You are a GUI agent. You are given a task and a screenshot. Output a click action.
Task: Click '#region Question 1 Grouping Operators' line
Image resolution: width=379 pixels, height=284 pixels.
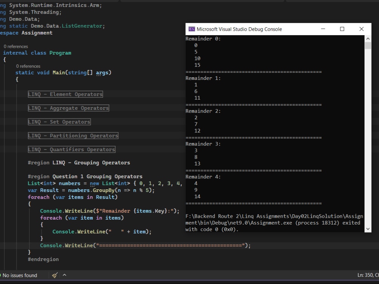85,176
